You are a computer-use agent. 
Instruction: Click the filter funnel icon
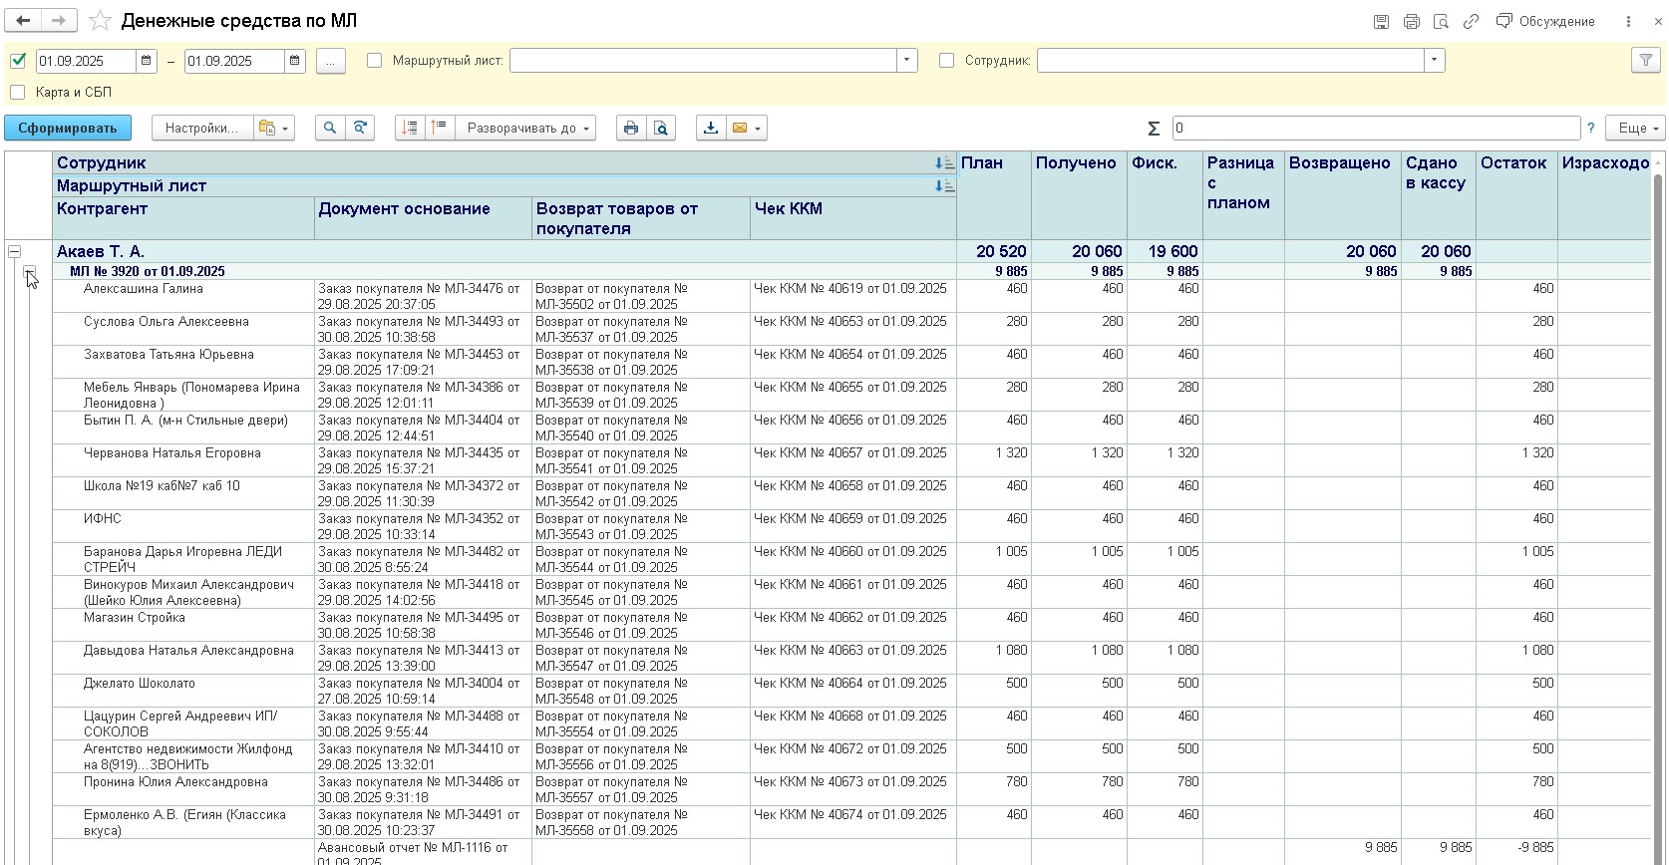pyautogui.click(x=1646, y=61)
